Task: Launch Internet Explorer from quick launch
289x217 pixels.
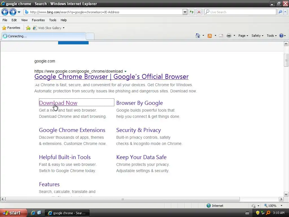Action: 33,213
